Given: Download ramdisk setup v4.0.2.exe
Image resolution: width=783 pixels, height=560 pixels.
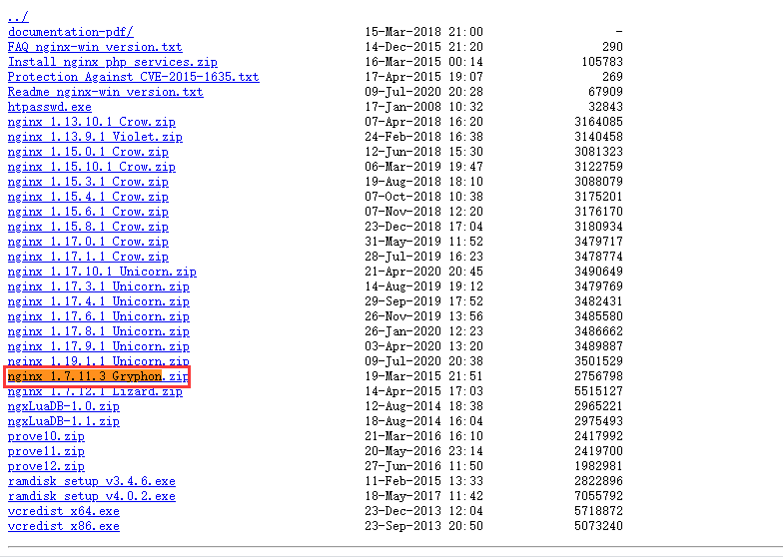Looking at the screenshot, I should coord(92,496).
